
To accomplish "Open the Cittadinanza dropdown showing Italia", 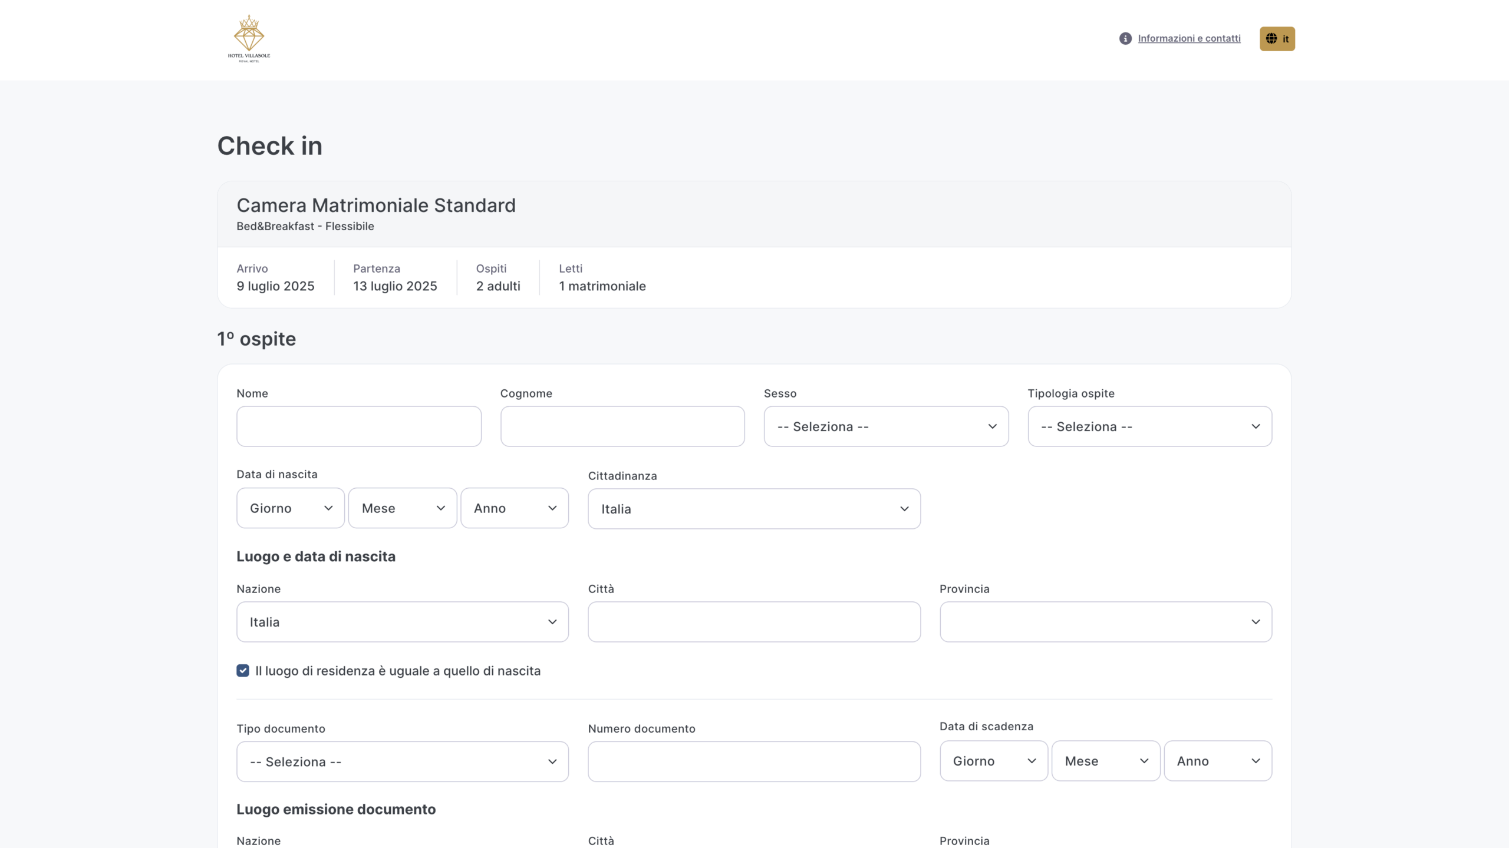I will click(754, 509).
